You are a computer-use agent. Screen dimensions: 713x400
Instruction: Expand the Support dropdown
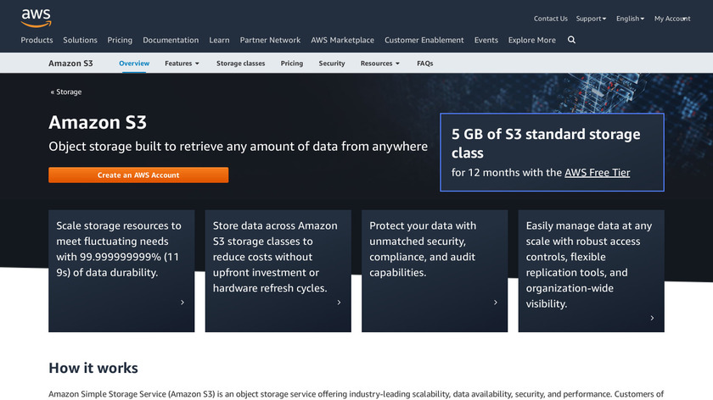pos(591,19)
